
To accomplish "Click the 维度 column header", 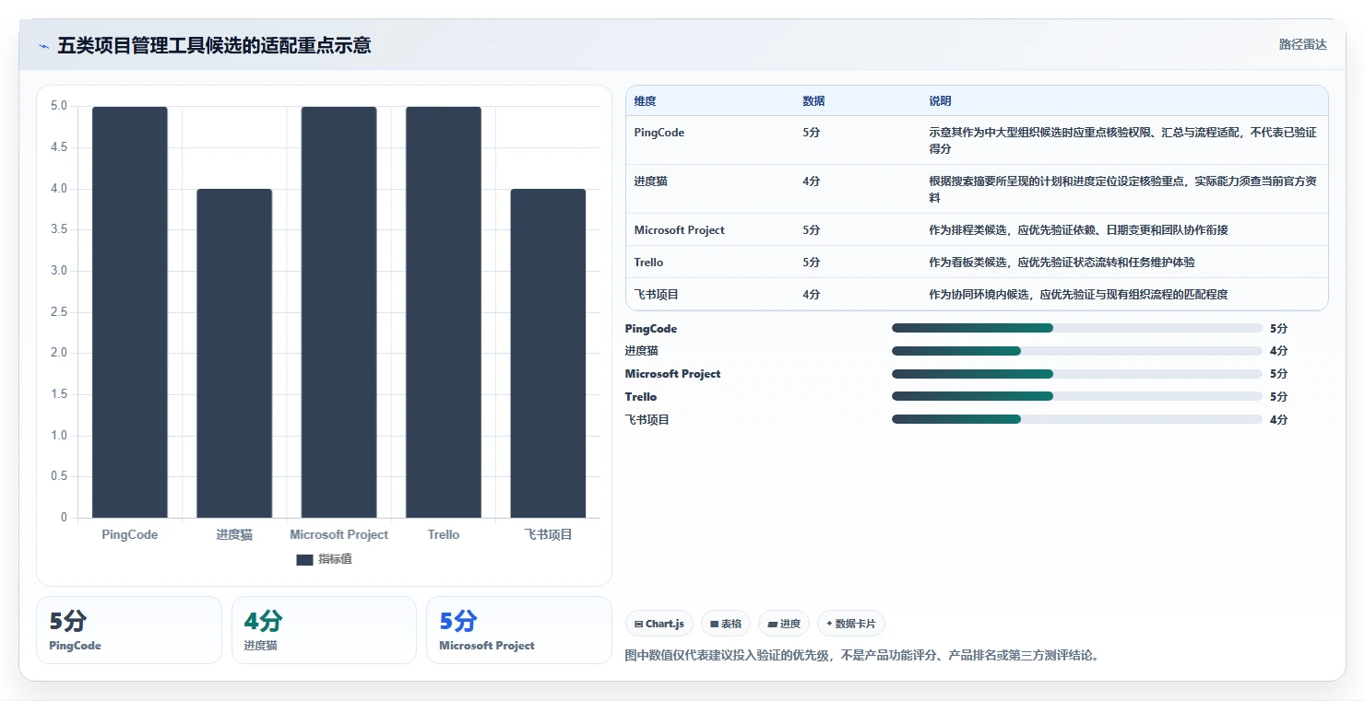I will (x=646, y=101).
